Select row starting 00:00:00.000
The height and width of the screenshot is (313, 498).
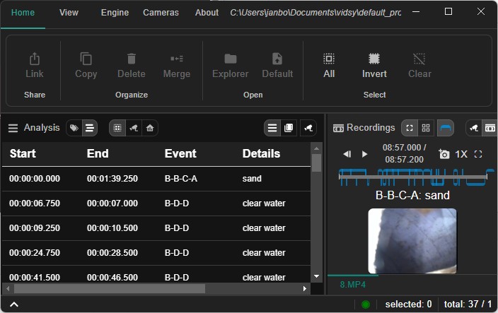coord(156,179)
